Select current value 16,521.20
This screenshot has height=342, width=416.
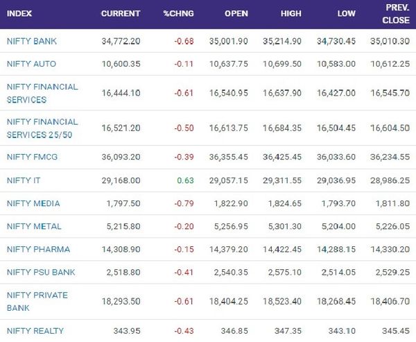tap(121, 128)
